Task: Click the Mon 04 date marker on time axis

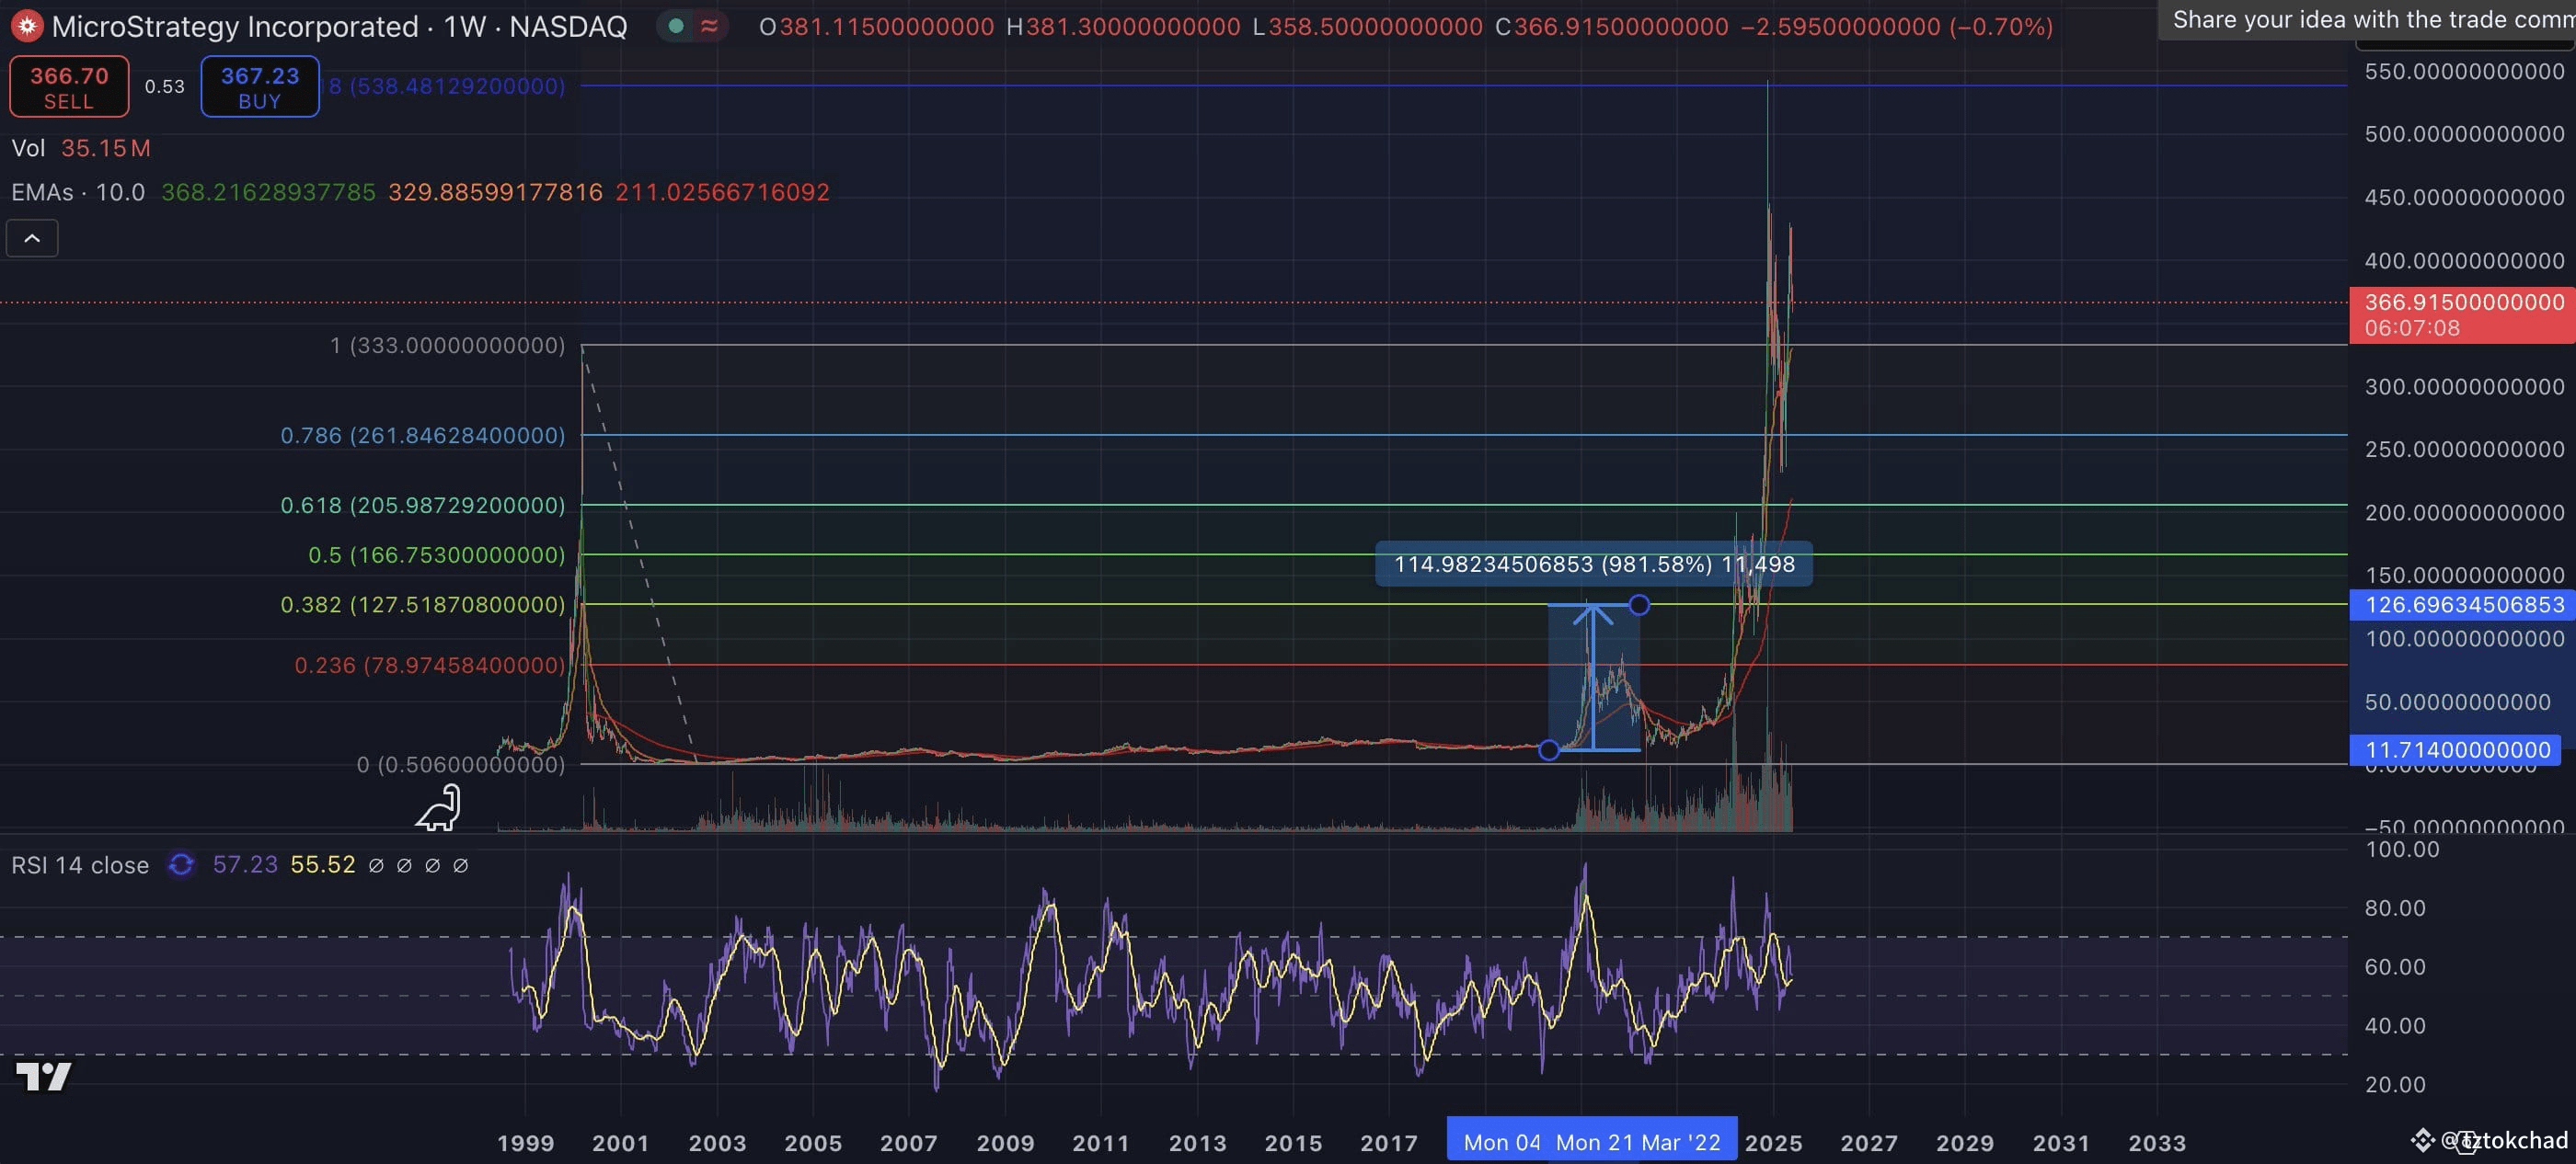Action: click(x=1502, y=1142)
